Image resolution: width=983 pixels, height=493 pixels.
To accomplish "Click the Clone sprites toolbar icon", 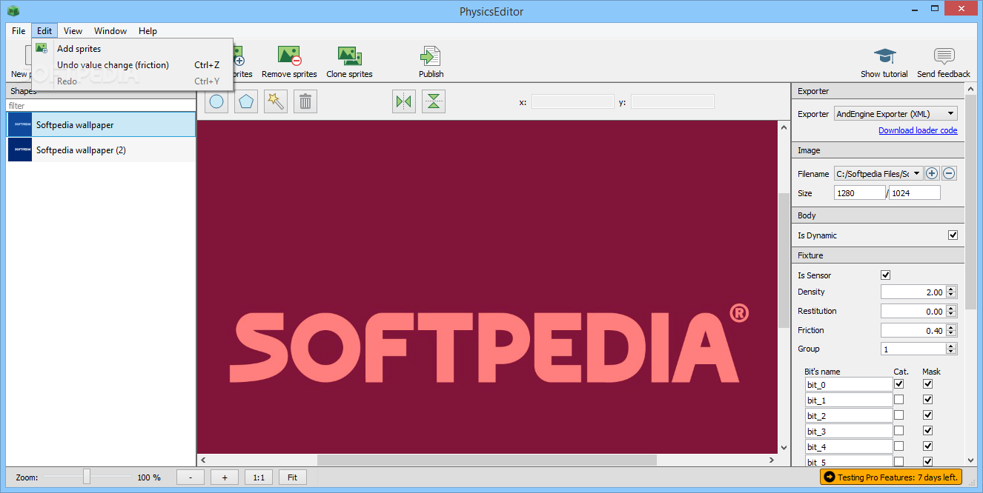I will [349, 56].
